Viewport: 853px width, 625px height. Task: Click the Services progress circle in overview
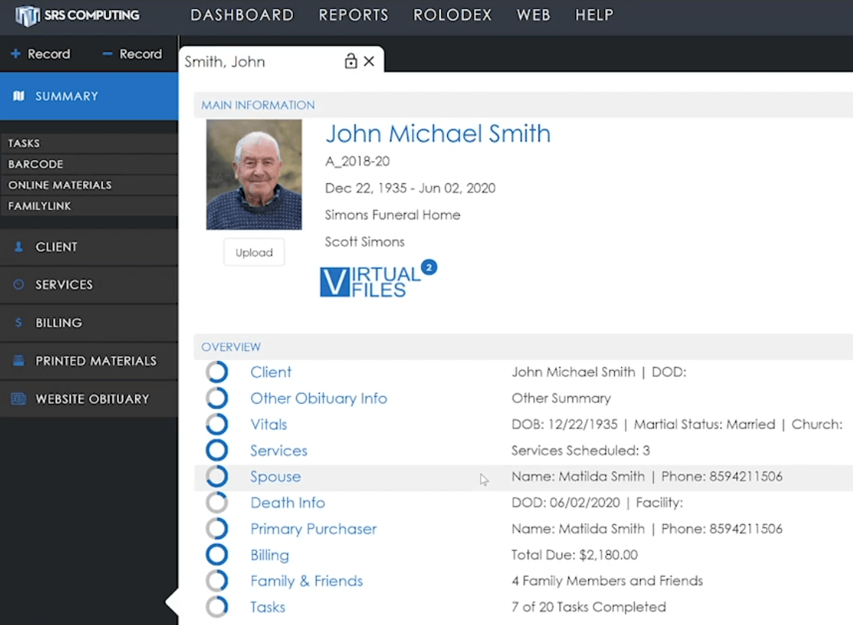coord(217,450)
